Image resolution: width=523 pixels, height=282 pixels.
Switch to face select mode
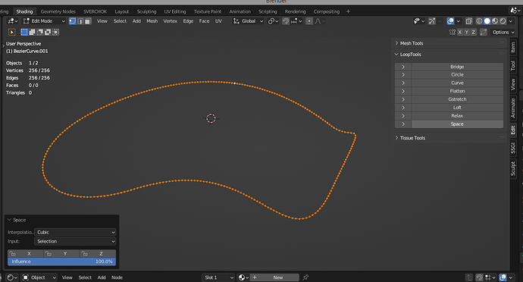tap(88, 21)
